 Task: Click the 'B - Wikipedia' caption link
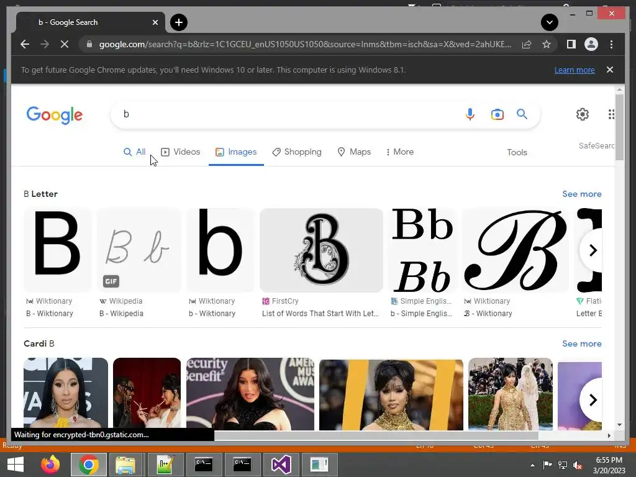click(121, 314)
